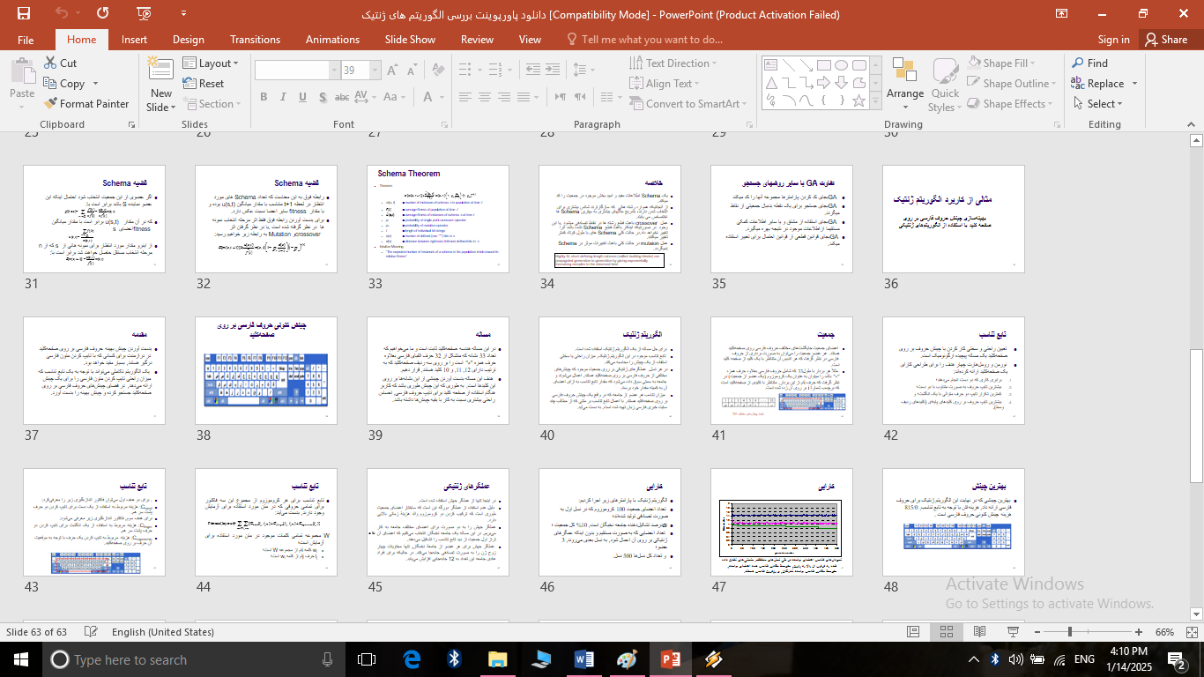Click the Save icon in the title bar
The height and width of the screenshot is (677, 1204).
coord(23,13)
